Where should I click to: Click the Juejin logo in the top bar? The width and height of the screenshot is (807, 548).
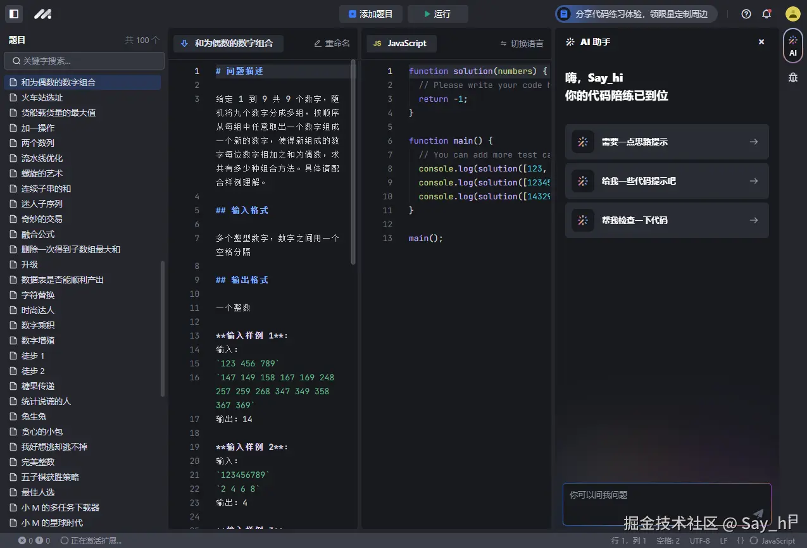(x=42, y=14)
